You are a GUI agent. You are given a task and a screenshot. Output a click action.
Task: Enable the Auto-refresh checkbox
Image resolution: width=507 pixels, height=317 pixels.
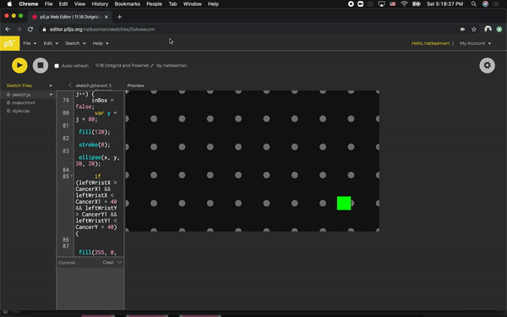coord(57,66)
